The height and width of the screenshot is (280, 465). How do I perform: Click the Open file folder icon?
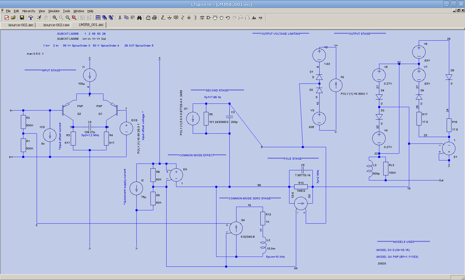click(13, 17)
